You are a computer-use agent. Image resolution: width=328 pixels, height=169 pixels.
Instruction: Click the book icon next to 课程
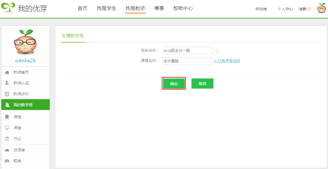click(7, 117)
